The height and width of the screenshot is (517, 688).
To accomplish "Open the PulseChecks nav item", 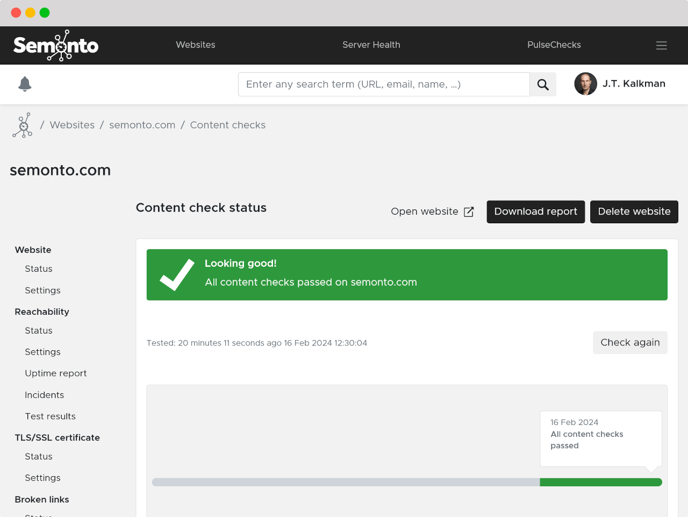I will pos(554,45).
